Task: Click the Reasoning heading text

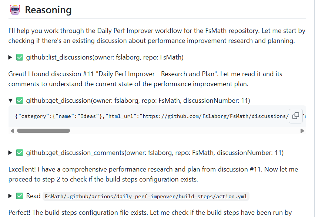Action: coord(48,10)
